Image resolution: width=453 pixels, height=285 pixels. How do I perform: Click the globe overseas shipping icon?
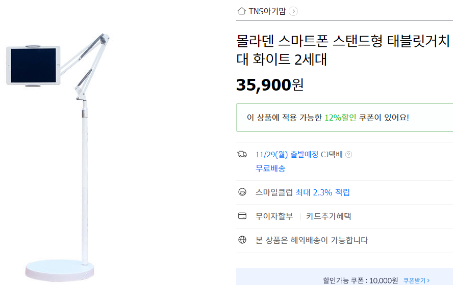pos(242,240)
